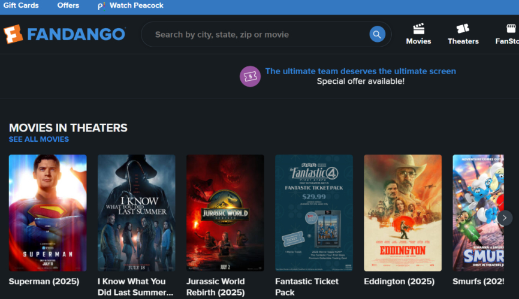519x299 pixels.
Task: Open the Fantastic Ticket Pack title link
Action: click(307, 287)
